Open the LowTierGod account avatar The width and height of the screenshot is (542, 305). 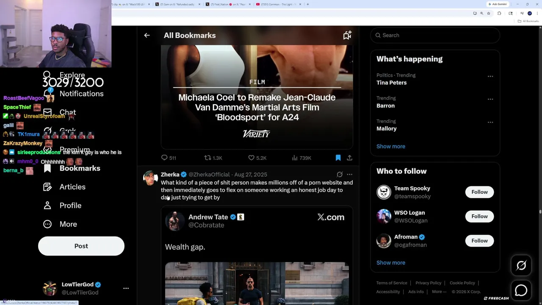(x=50, y=288)
